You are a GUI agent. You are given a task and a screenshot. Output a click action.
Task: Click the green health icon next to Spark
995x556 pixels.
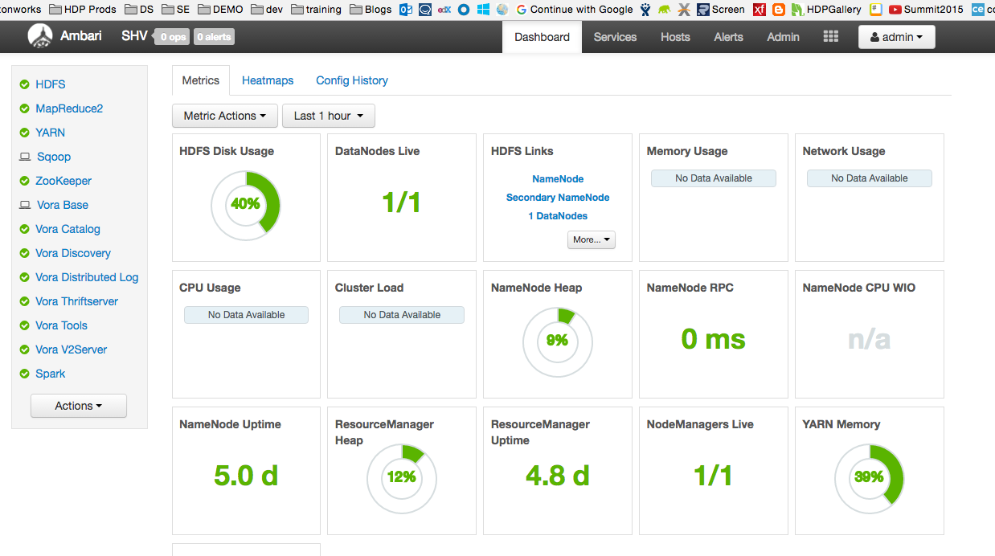click(23, 374)
